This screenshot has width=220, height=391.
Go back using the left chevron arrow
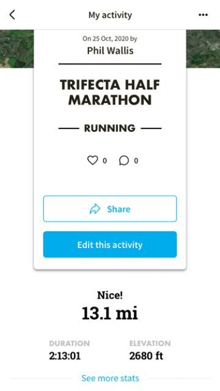point(12,15)
